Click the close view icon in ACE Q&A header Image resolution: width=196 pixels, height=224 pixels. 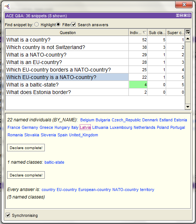[189, 15]
